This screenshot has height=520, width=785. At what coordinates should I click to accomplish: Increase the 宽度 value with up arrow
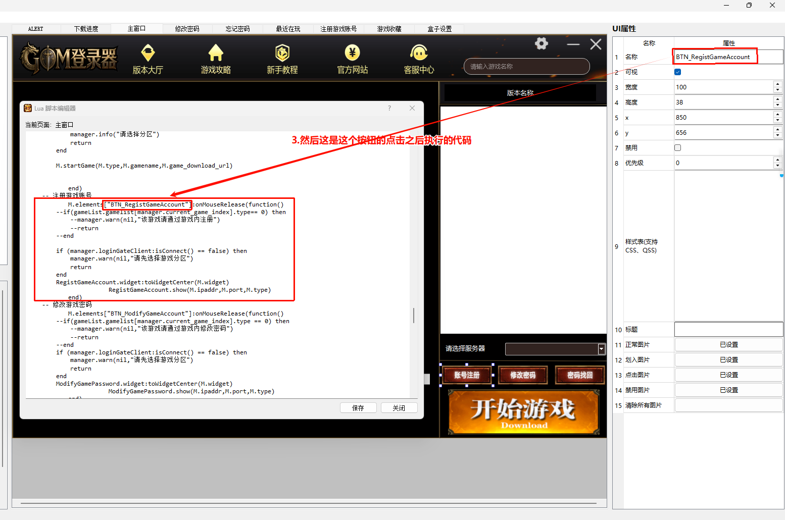(777, 84)
